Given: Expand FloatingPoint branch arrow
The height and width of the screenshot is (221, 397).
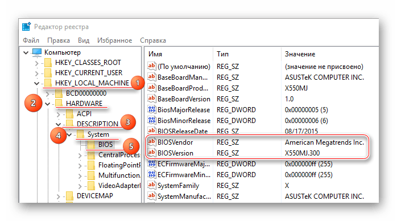Looking at the screenshot, I should coord(80,166).
